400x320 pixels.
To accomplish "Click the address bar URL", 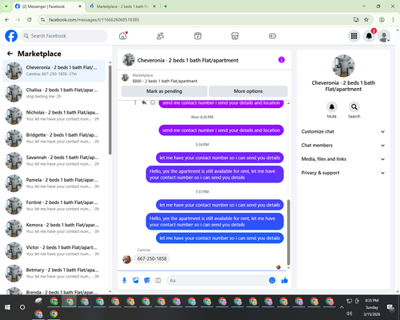I will tap(94, 20).
